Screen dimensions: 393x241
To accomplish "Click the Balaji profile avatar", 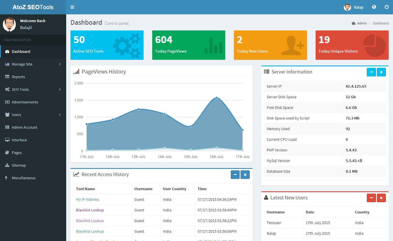I will tap(347, 7).
